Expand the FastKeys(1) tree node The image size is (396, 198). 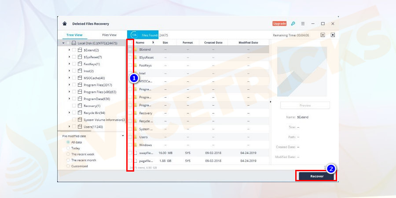(x=69, y=64)
